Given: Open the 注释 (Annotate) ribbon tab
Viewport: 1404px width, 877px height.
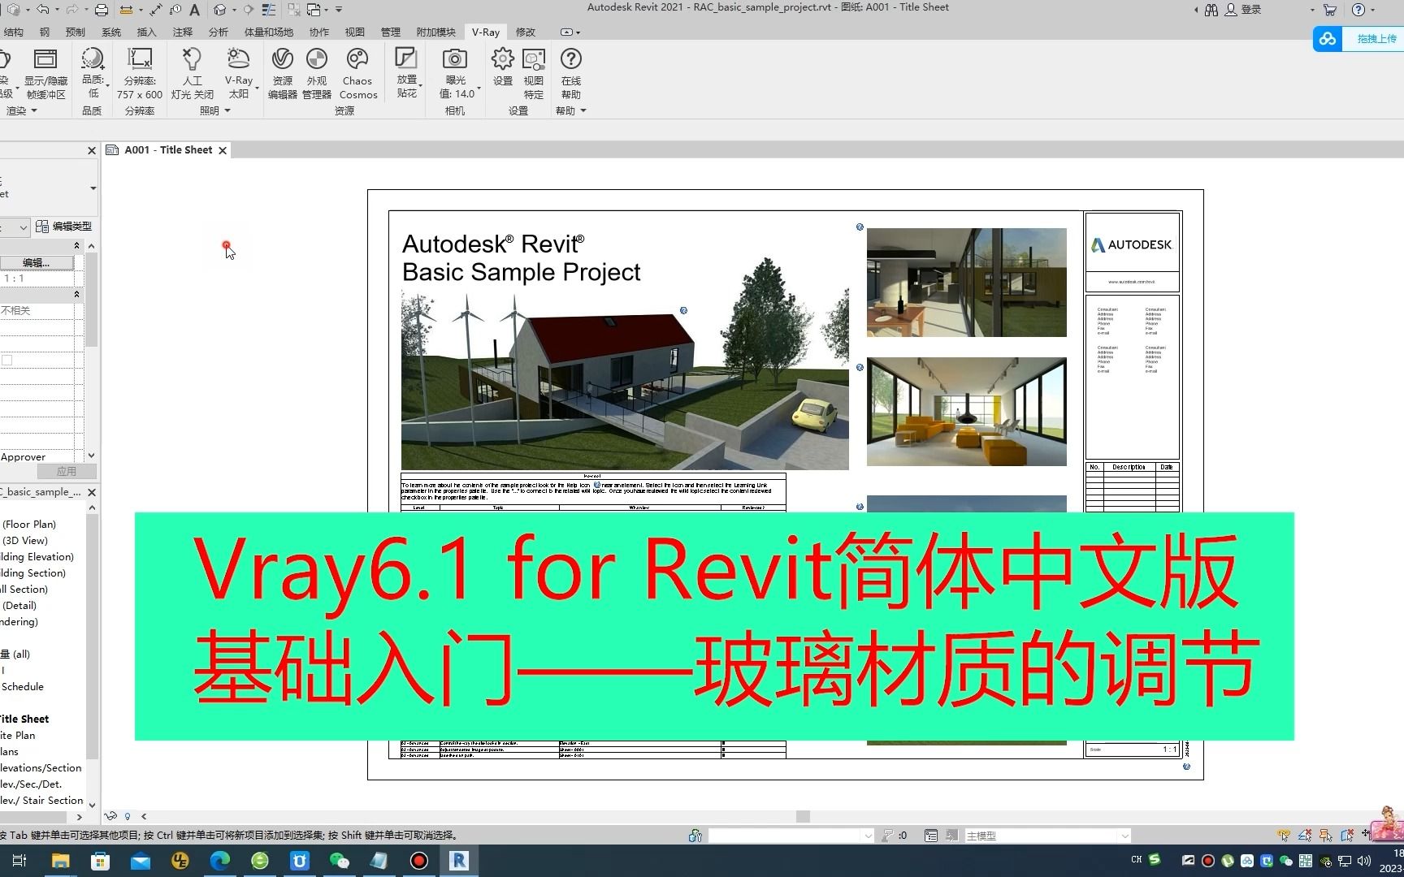Looking at the screenshot, I should click(x=183, y=32).
